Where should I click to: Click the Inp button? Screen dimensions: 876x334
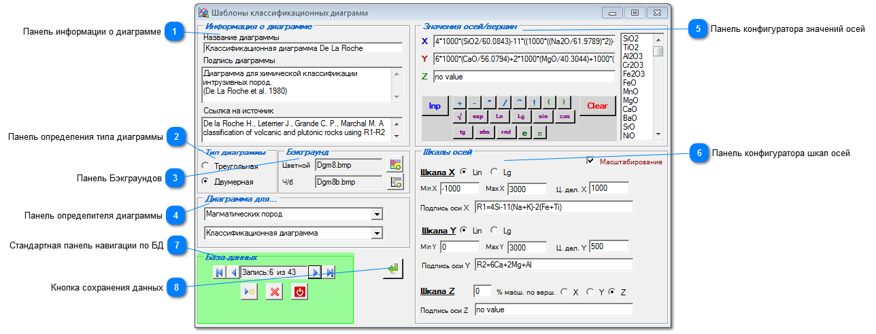pos(435,106)
